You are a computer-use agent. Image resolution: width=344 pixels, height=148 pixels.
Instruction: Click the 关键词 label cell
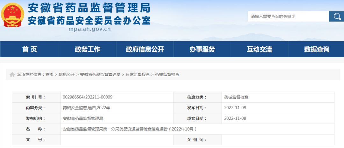[x=197, y=140]
